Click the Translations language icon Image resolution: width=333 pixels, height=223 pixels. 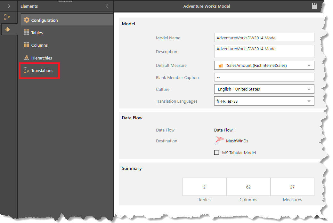[x=27, y=70]
